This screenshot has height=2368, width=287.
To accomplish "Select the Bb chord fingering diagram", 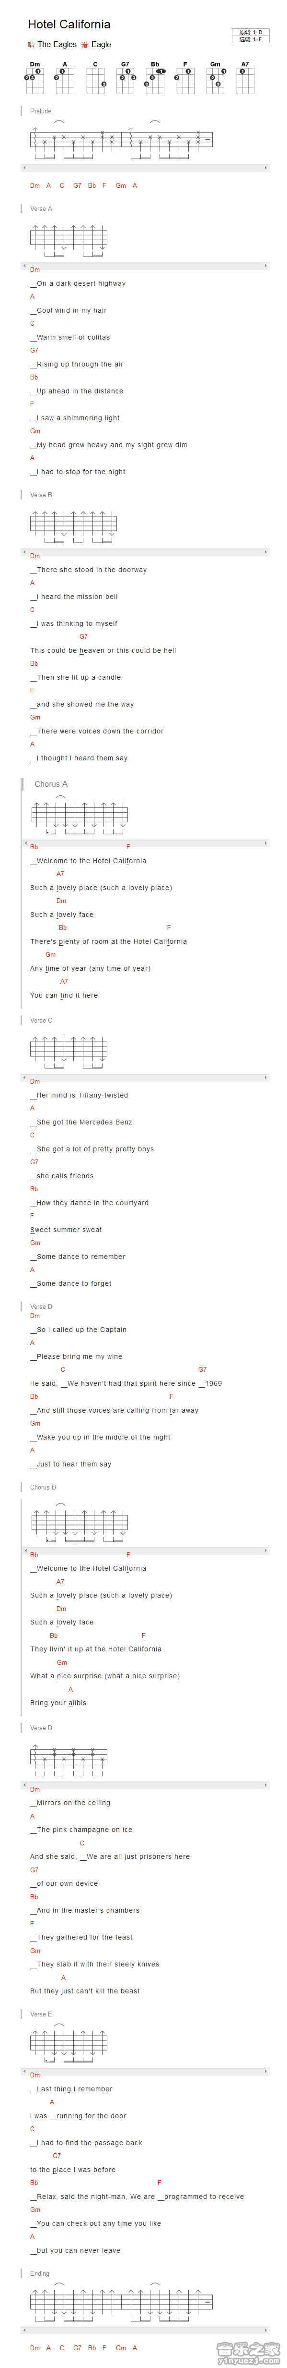I will click(x=155, y=78).
